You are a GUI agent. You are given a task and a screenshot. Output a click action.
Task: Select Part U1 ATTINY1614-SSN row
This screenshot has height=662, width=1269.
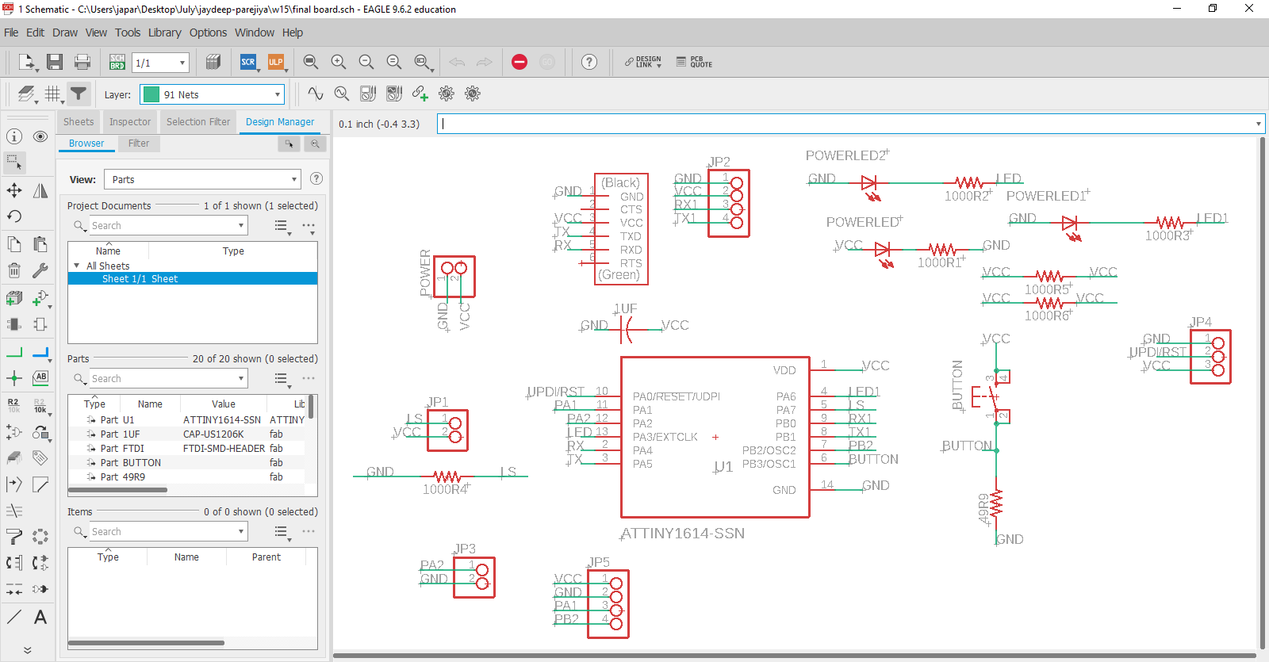click(188, 420)
